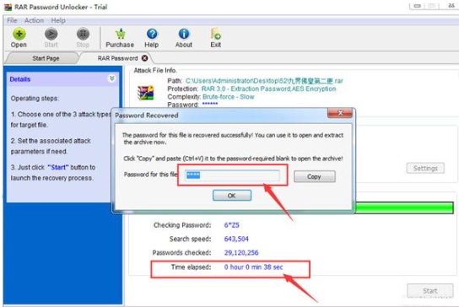
Task: Click the Copy button in dialog
Action: point(315,176)
